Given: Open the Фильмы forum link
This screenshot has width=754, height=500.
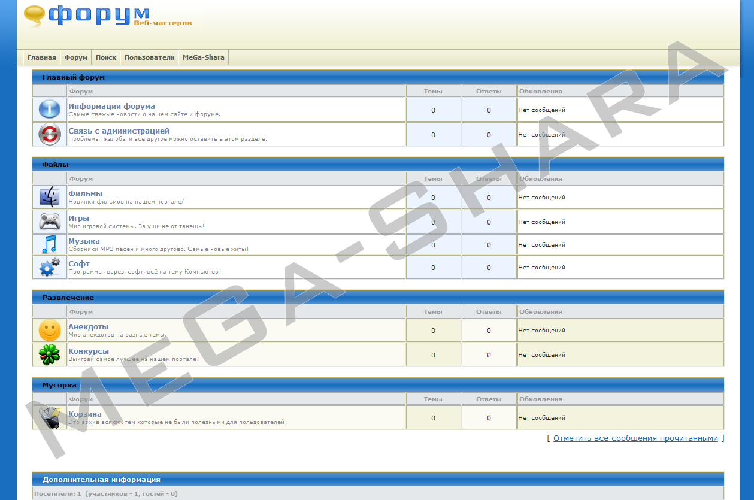Looking at the screenshot, I should tap(85, 193).
